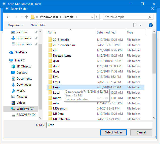Maximize the Kerio Migrator window
Image resolution: width=160 pixels, height=144 pixels.
tap(142, 4)
